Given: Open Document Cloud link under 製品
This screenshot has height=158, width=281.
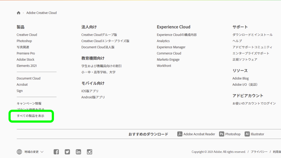Looking at the screenshot, I should [29, 78].
